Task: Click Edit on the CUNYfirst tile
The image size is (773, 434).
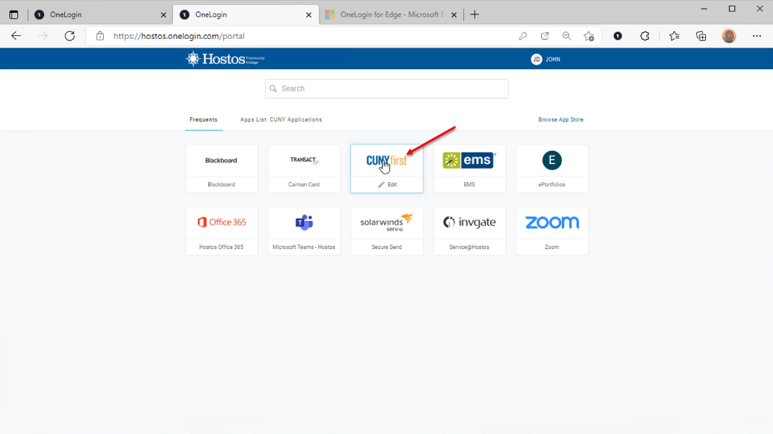Action: point(388,185)
